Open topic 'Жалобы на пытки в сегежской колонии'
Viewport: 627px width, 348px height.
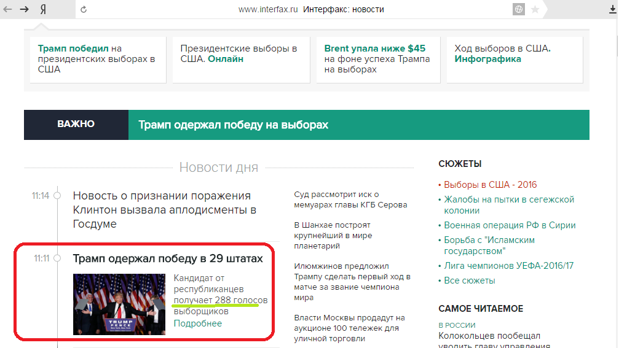pyautogui.click(x=509, y=205)
